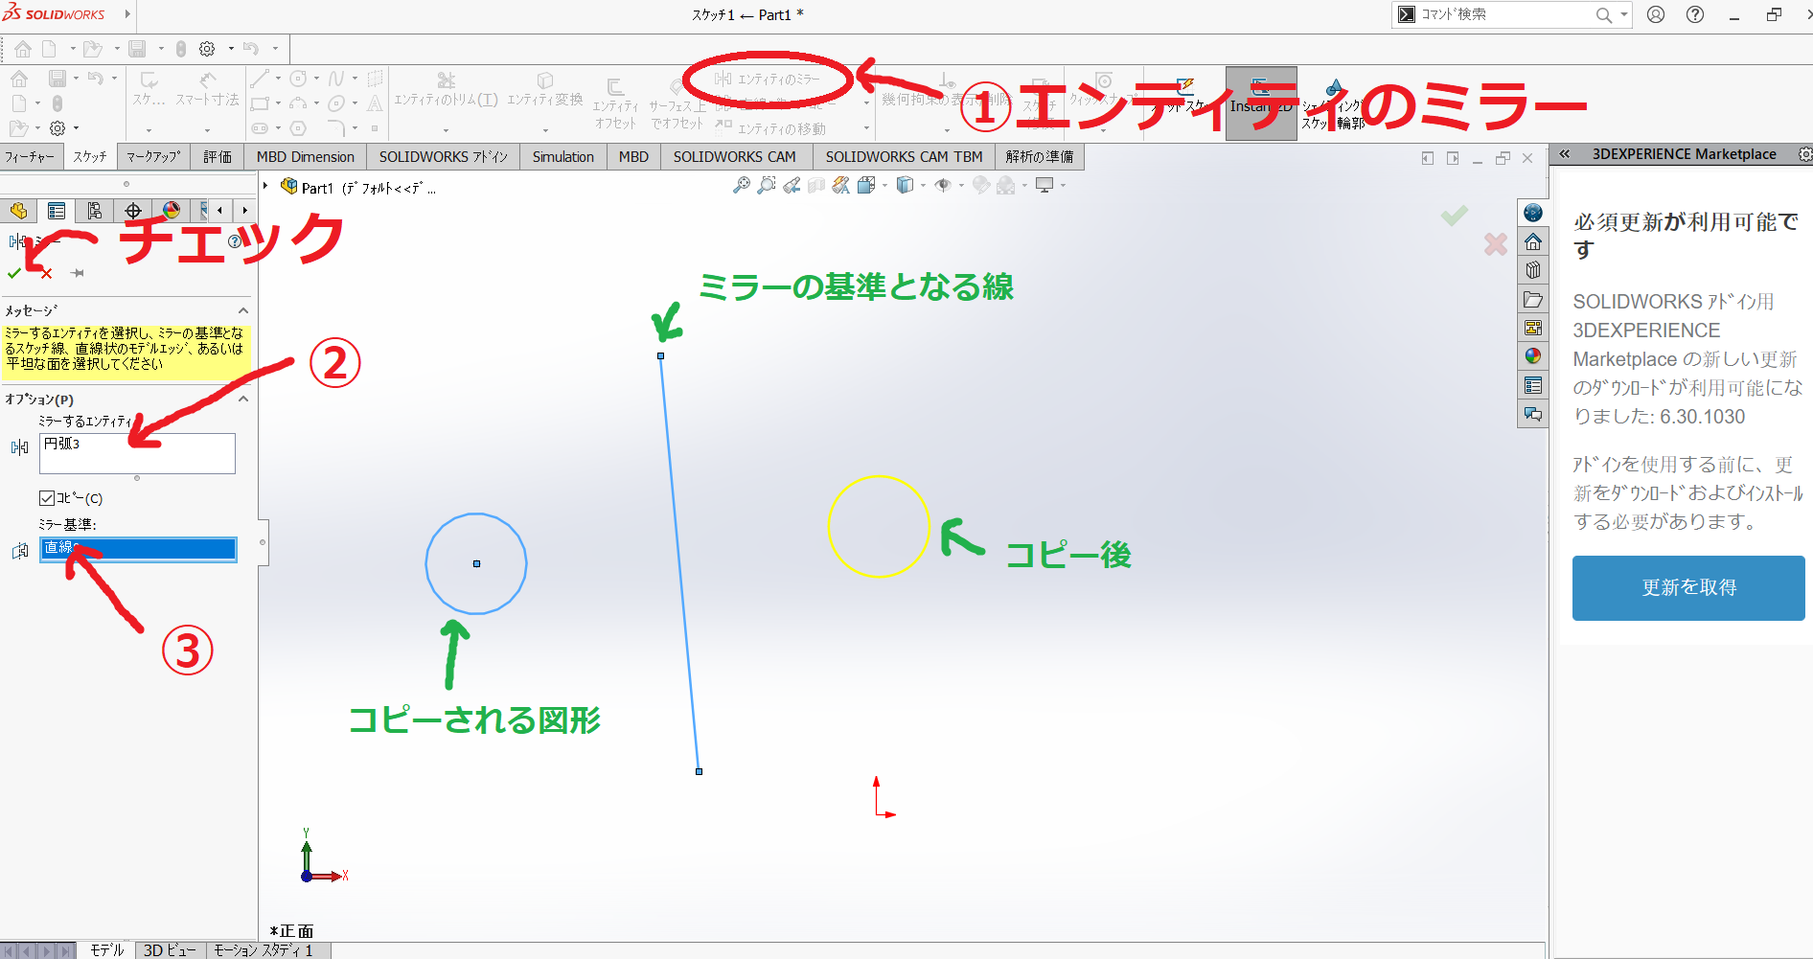Select the Zoom to Fit tool
This screenshot has height=959, width=1813.
tap(742, 186)
